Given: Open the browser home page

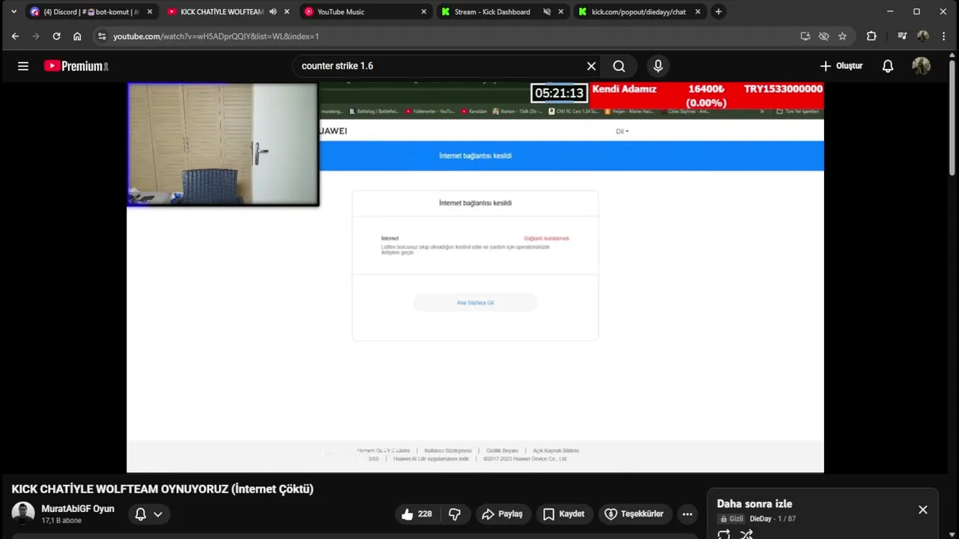Looking at the screenshot, I should coord(77,36).
